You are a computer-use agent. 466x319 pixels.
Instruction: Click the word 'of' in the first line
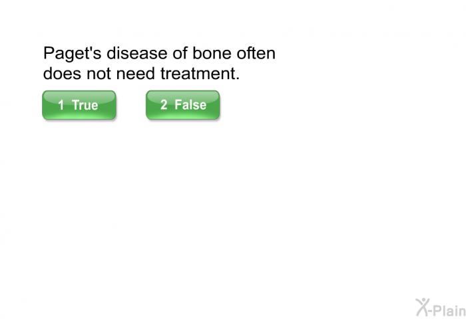tap(180, 53)
